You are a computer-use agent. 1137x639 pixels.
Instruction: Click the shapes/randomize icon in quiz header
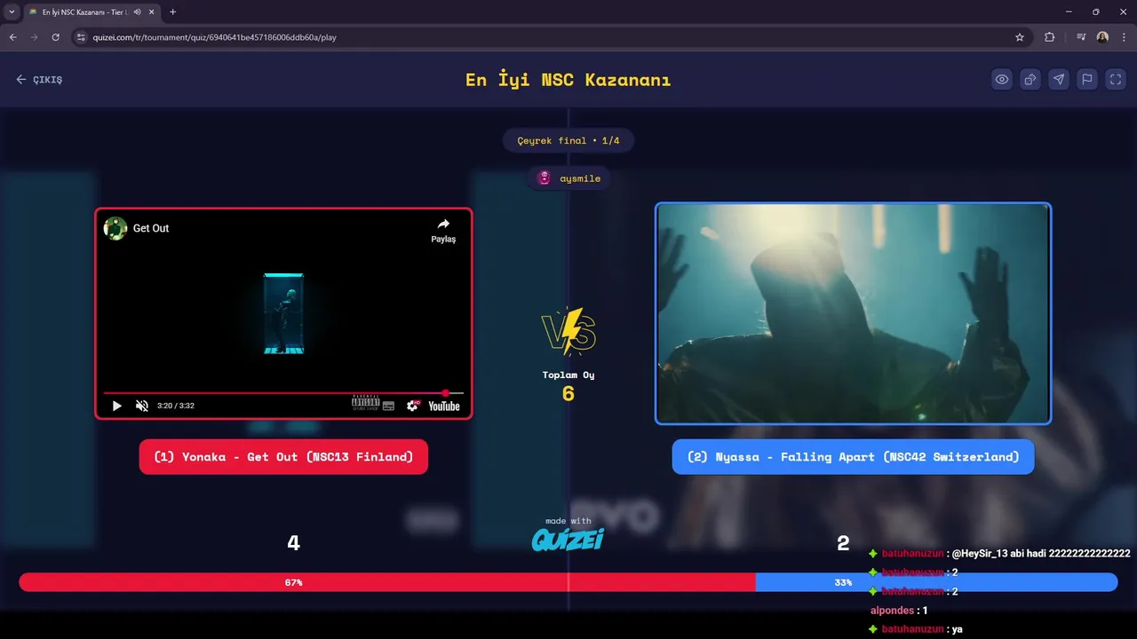pyautogui.click(x=1030, y=80)
